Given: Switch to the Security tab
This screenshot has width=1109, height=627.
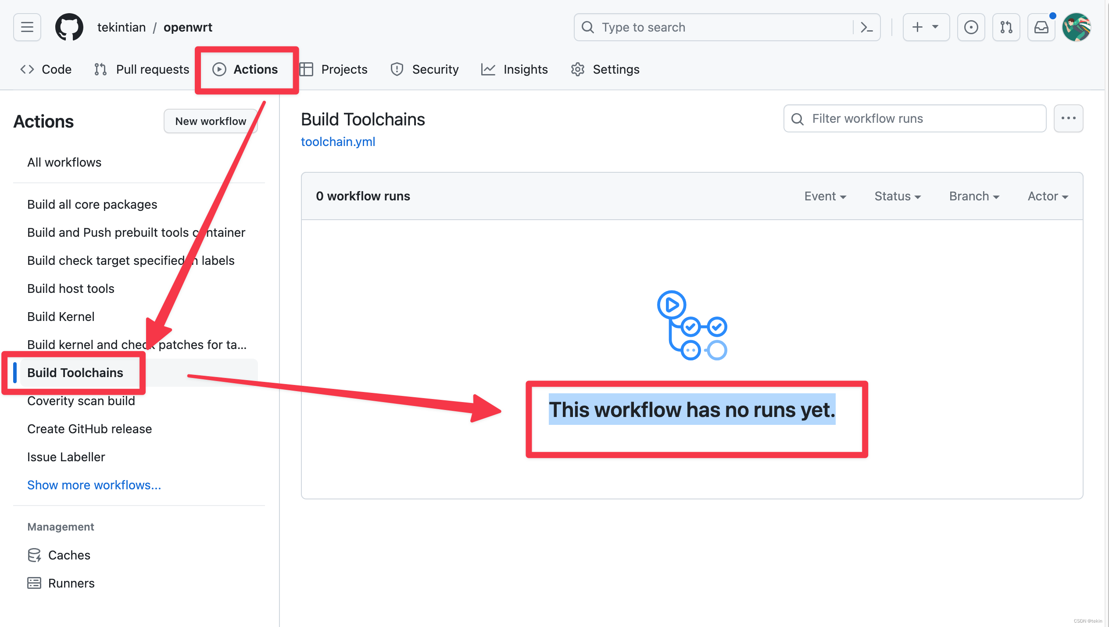Looking at the screenshot, I should click(425, 69).
